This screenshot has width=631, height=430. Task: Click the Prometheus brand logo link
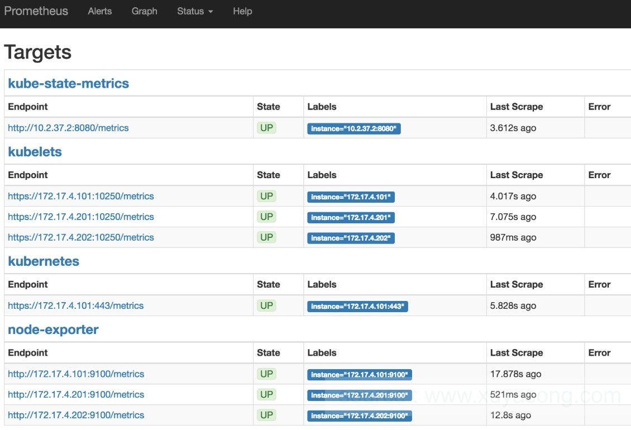tap(36, 11)
